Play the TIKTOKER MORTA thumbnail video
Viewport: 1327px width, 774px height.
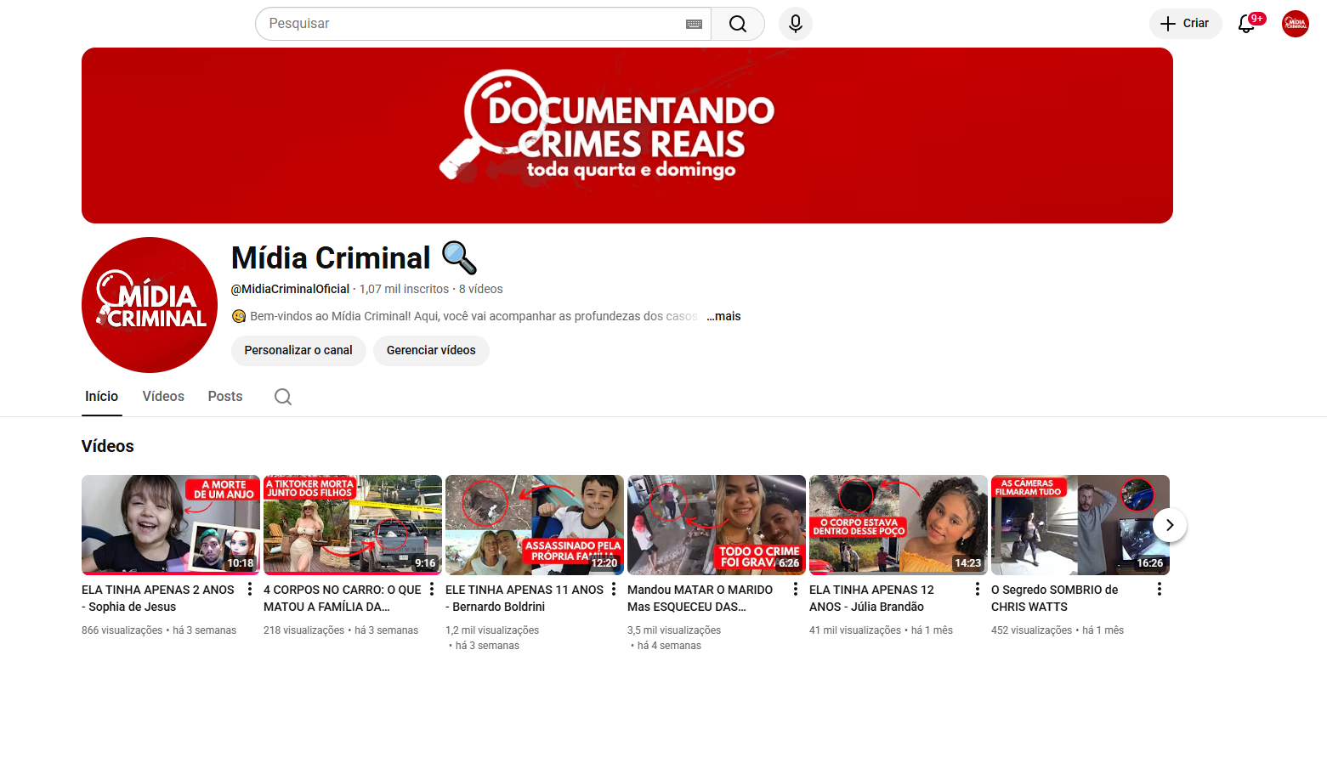353,525
